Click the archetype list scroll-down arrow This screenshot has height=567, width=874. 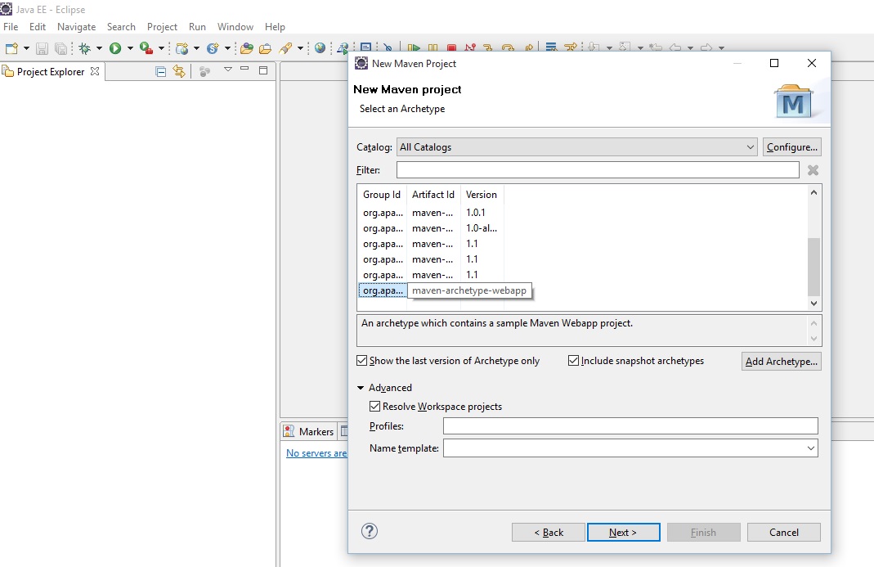pyautogui.click(x=813, y=303)
